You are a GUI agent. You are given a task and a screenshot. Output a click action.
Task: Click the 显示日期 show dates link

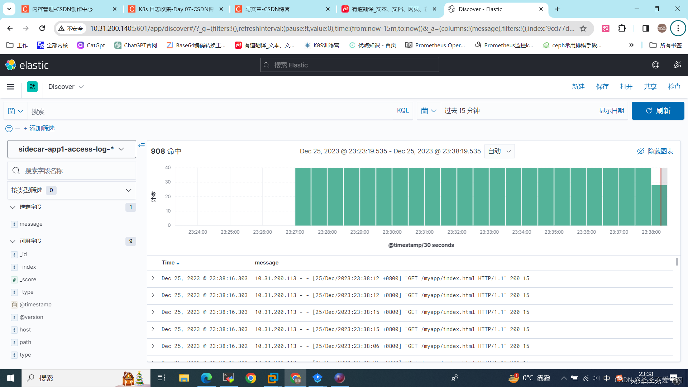(x=611, y=111)
